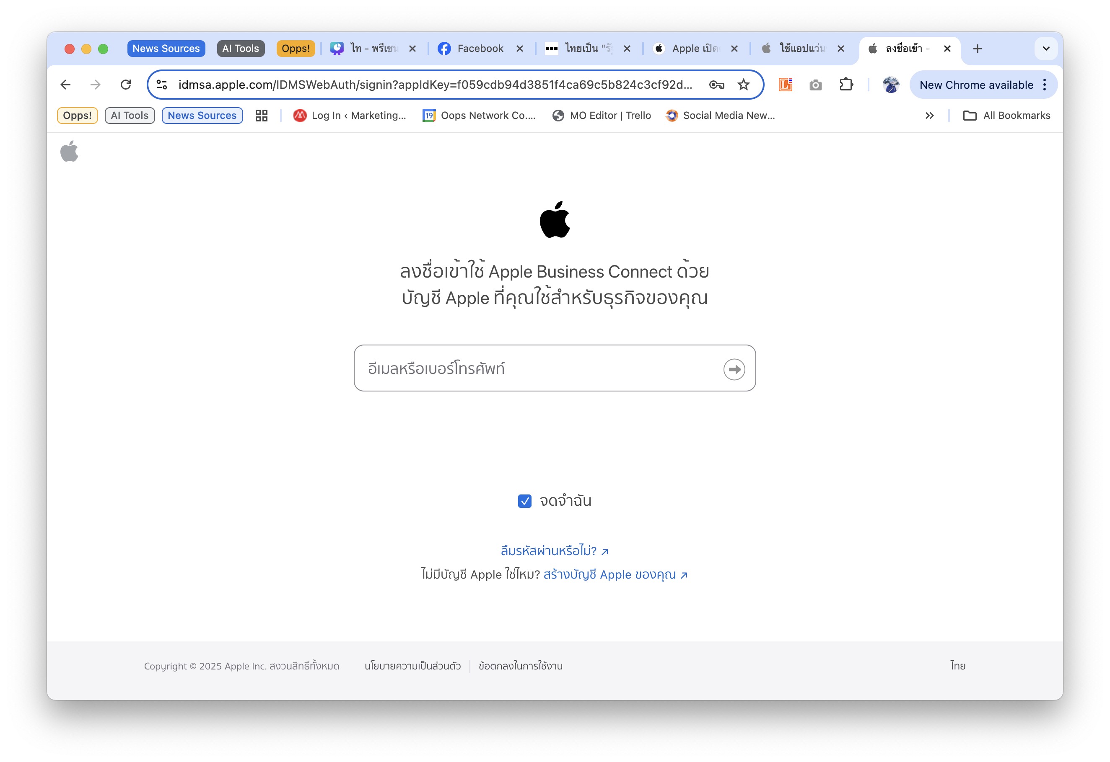
Task: Open the Chrome three-dot menu
Action: tap(1045, 85)
